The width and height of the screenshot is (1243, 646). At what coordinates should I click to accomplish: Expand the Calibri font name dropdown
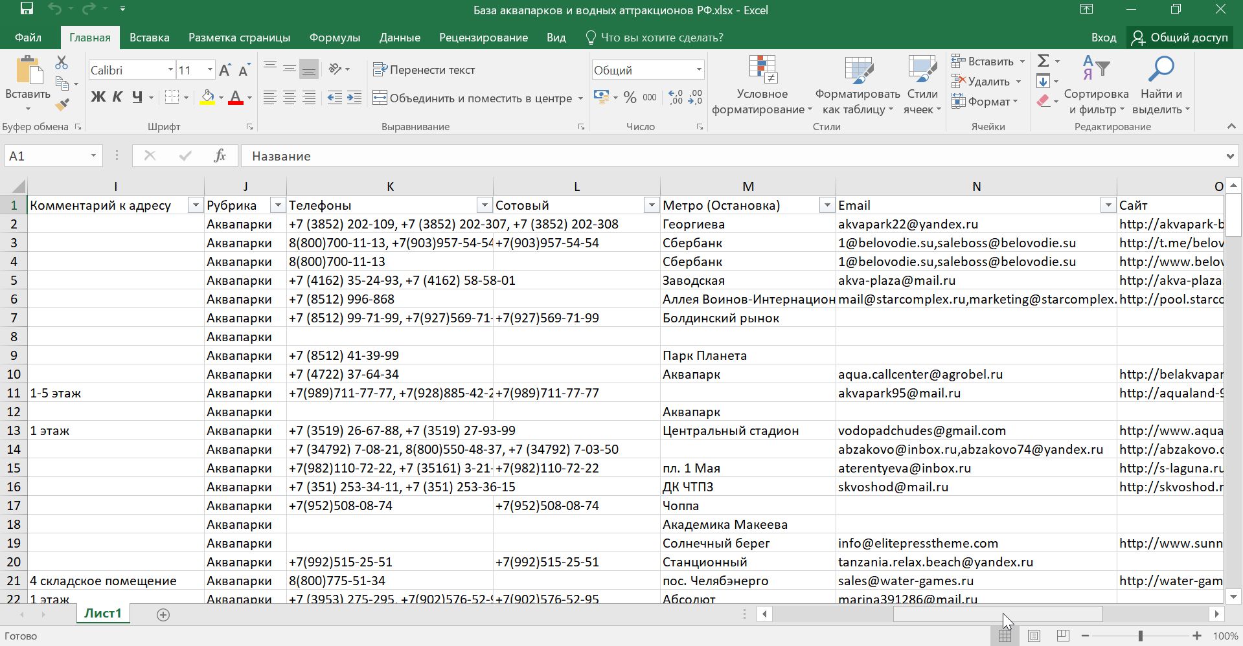[170, 70]
